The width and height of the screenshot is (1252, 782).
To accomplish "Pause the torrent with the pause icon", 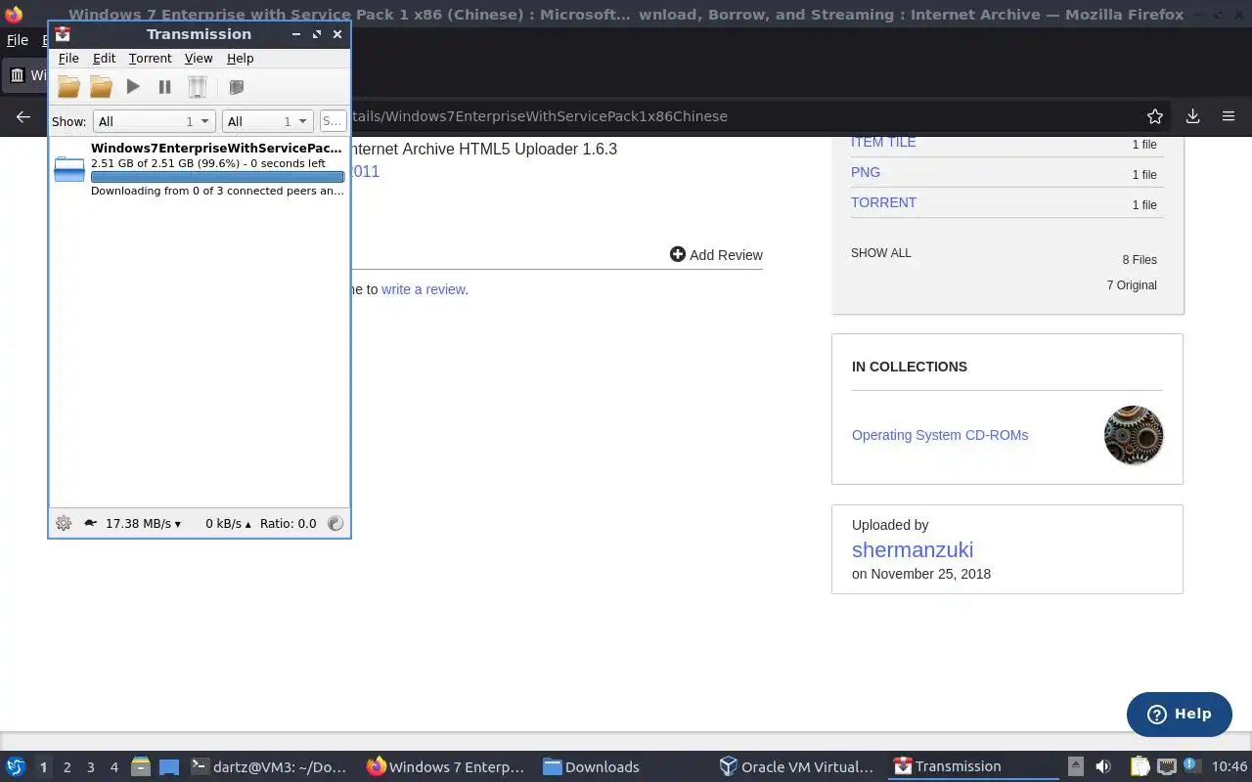I will [x=164, y=87].
